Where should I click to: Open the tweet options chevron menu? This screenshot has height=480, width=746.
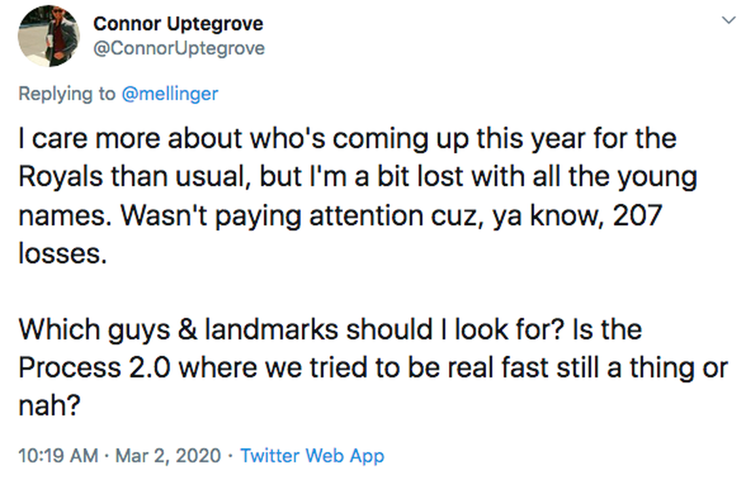(728, 21)
